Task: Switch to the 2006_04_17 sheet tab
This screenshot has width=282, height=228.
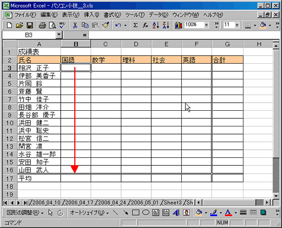Action: pos(79,203)
